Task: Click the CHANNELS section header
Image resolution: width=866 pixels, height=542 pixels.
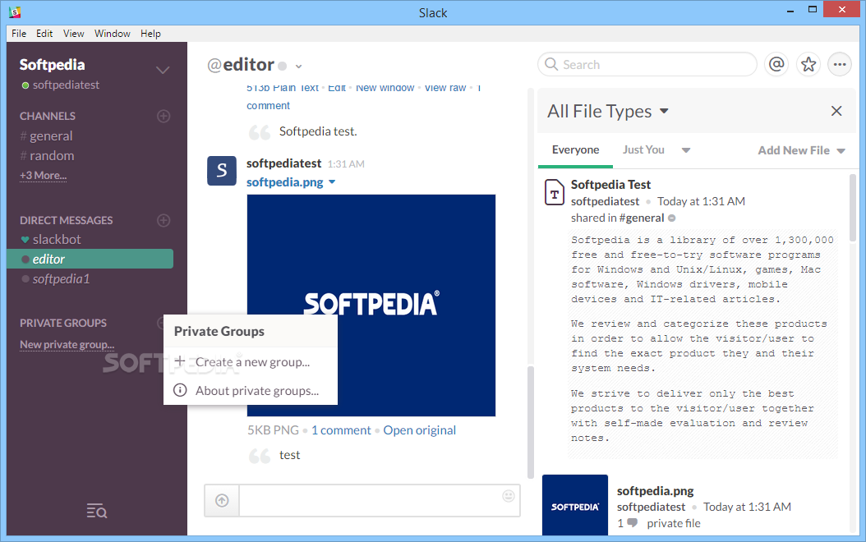Action: click(x=48, y=116)
